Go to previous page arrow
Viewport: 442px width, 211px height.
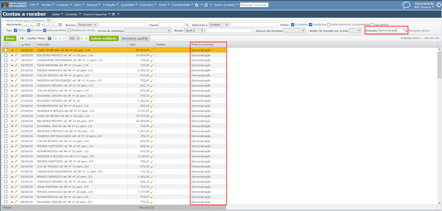pyautogui.click(x=60, y=38)
